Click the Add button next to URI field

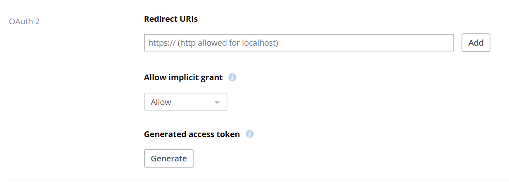click(x=476, y=43)
